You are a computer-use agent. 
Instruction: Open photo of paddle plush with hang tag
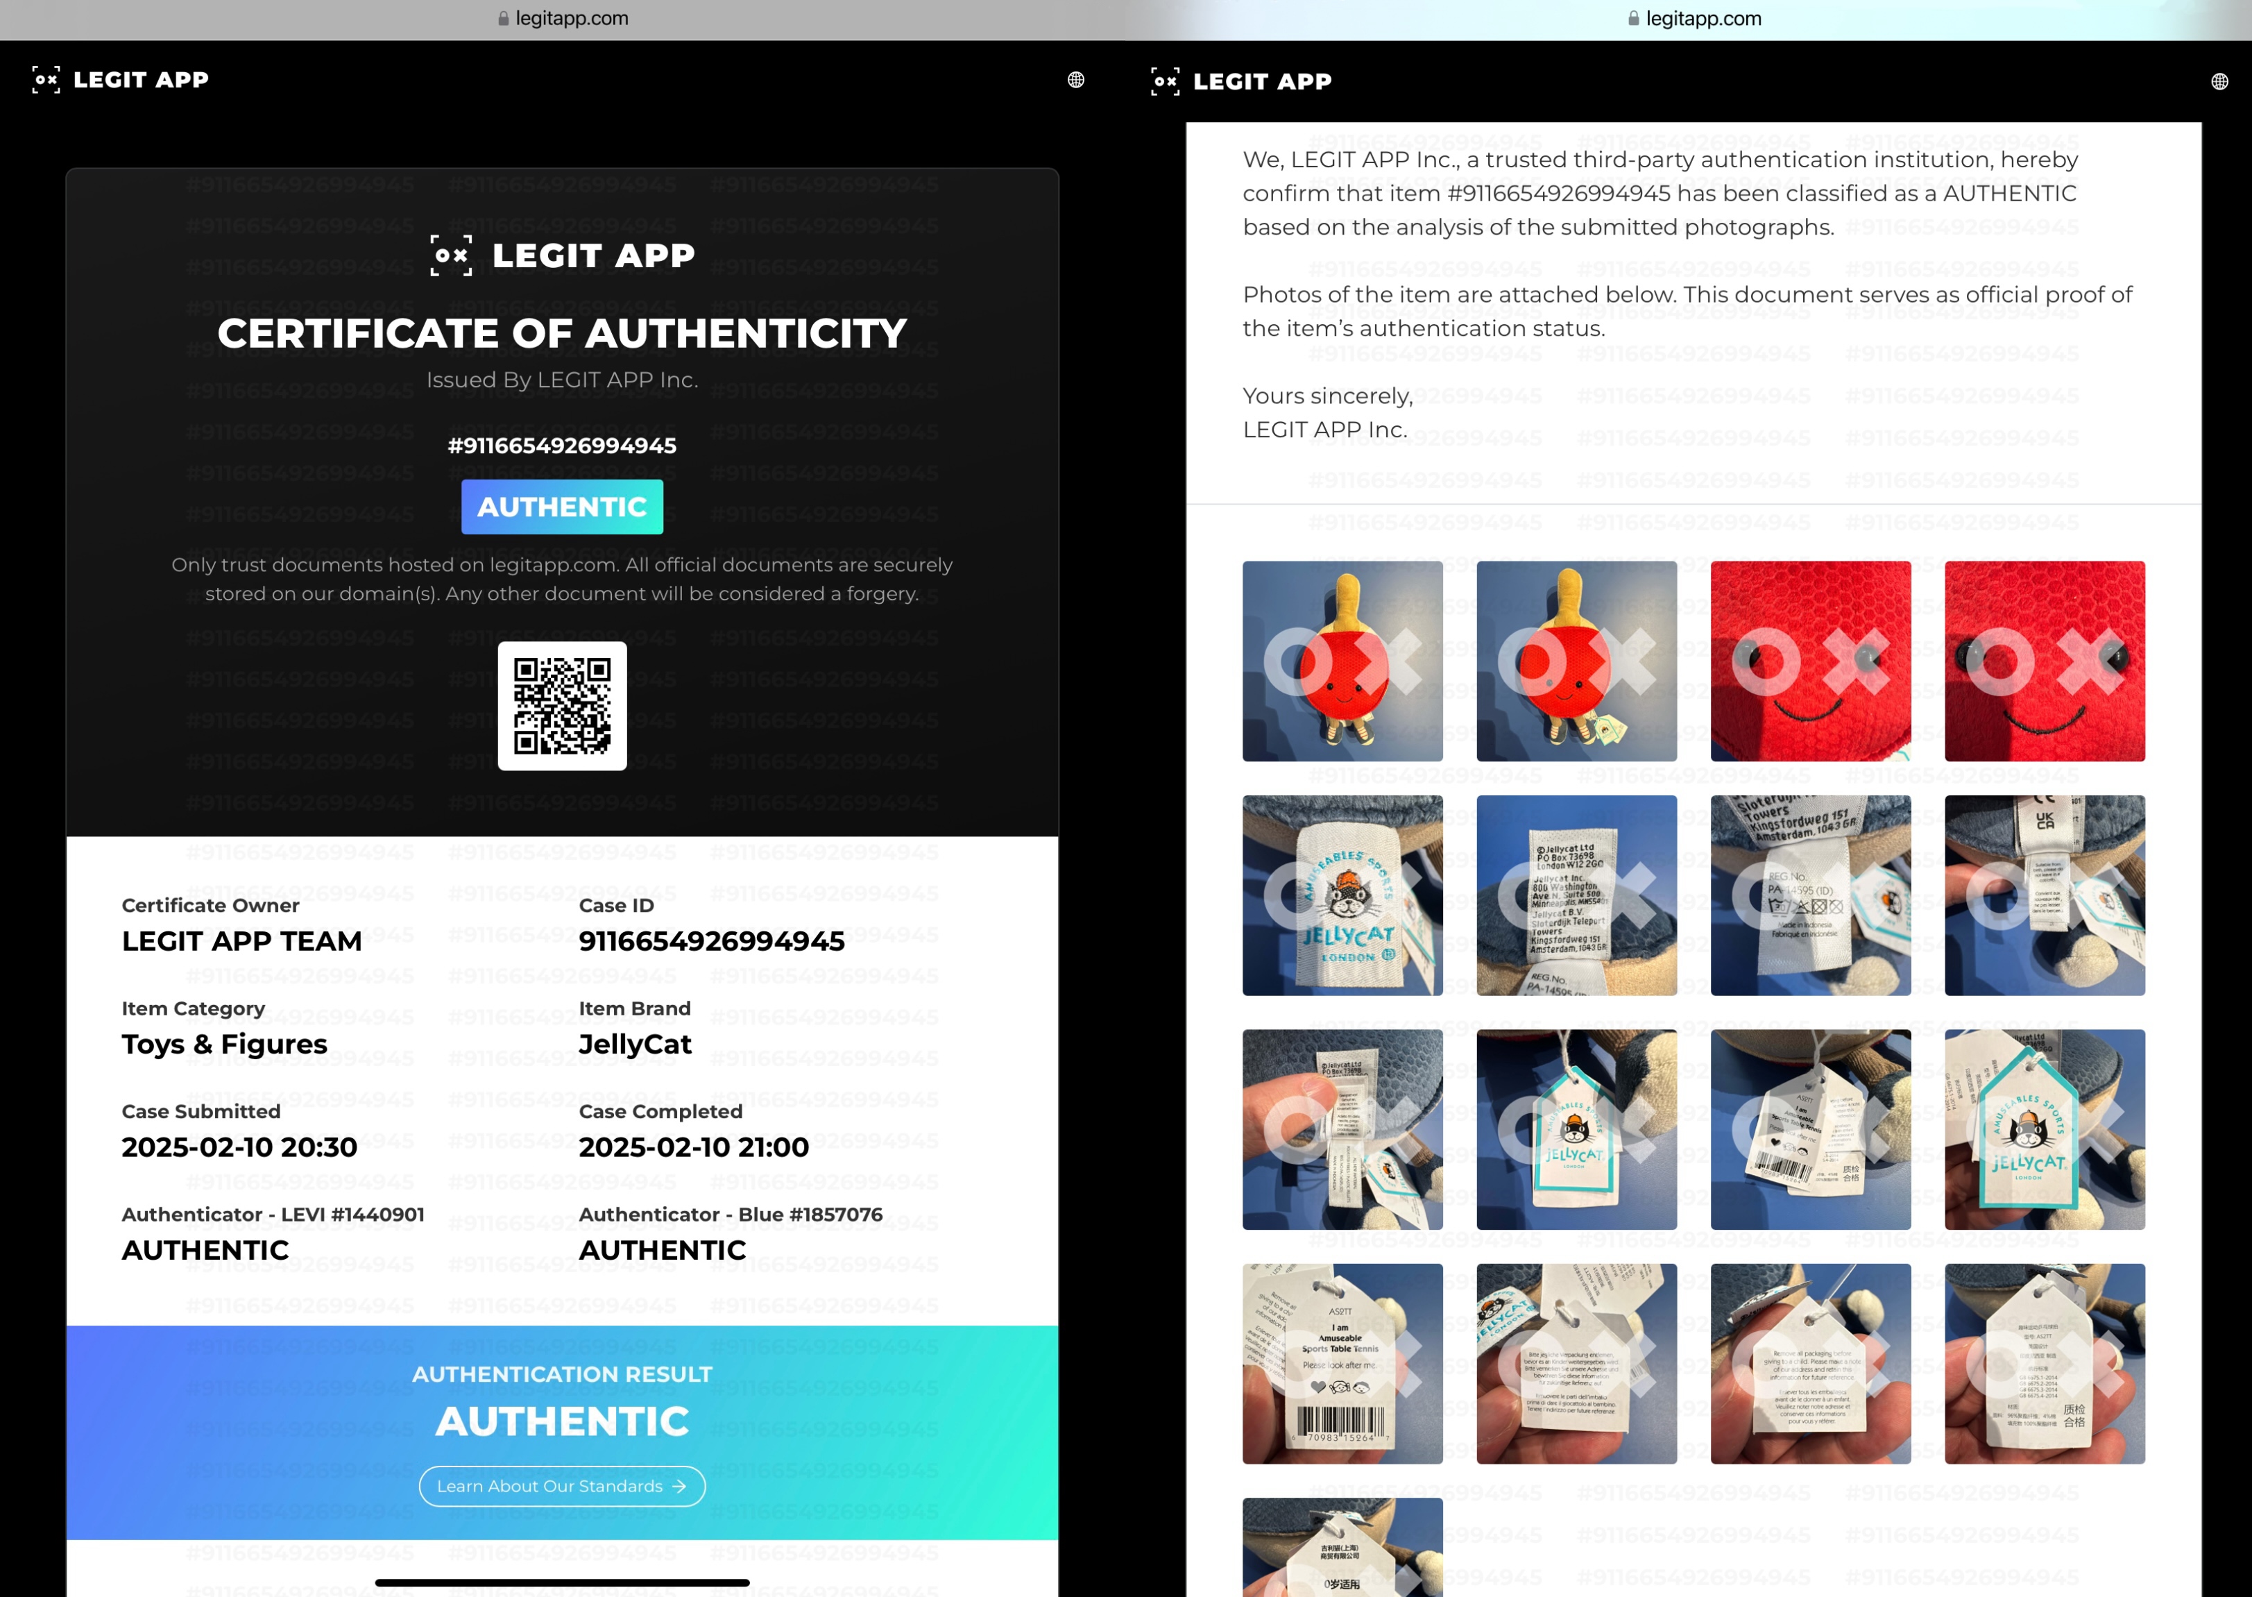1577,661
